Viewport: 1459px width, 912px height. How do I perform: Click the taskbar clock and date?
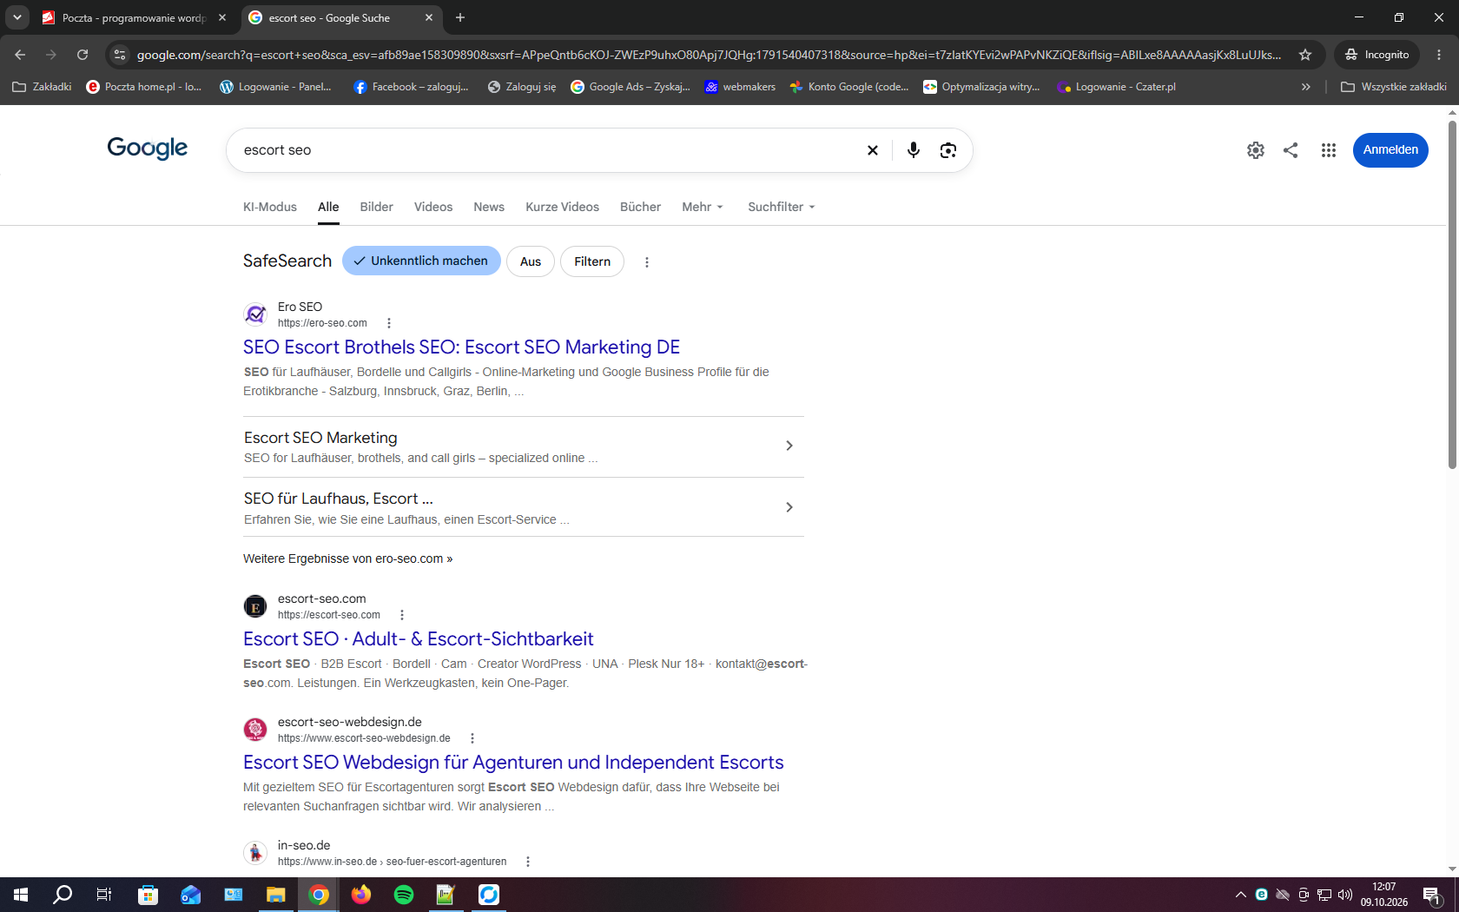[1384, 895]
